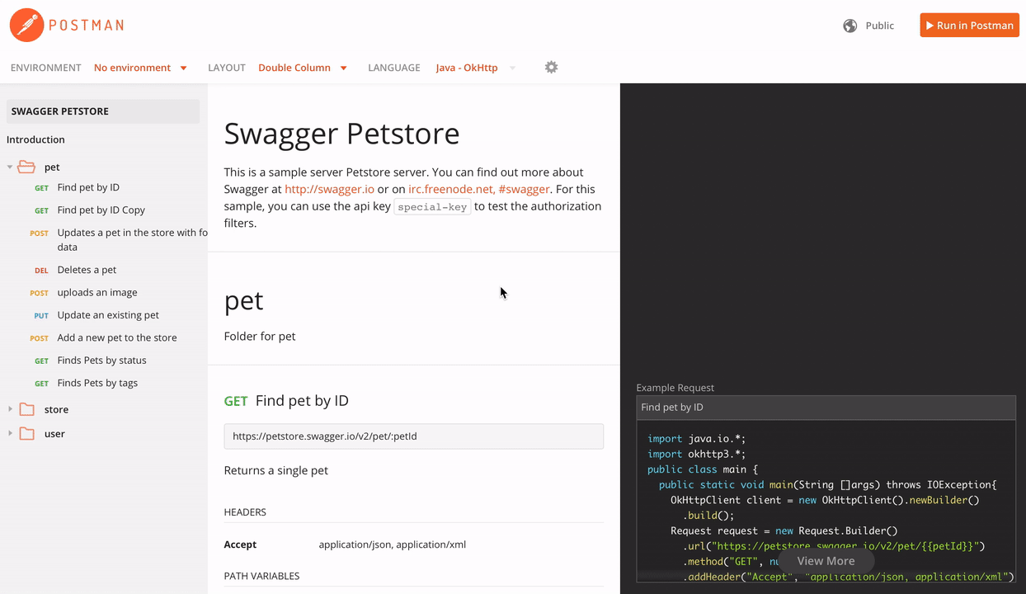1026x594 pixels.
Task: Click the ENVIRONMENT label
Action: [45, 68]
